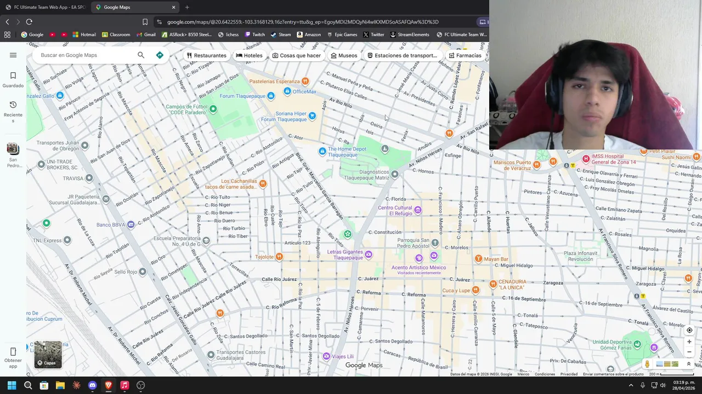Click IMSS Hospital General de Zona 14 marker
The image size is (702, 394).
click(x=586, y=159)
